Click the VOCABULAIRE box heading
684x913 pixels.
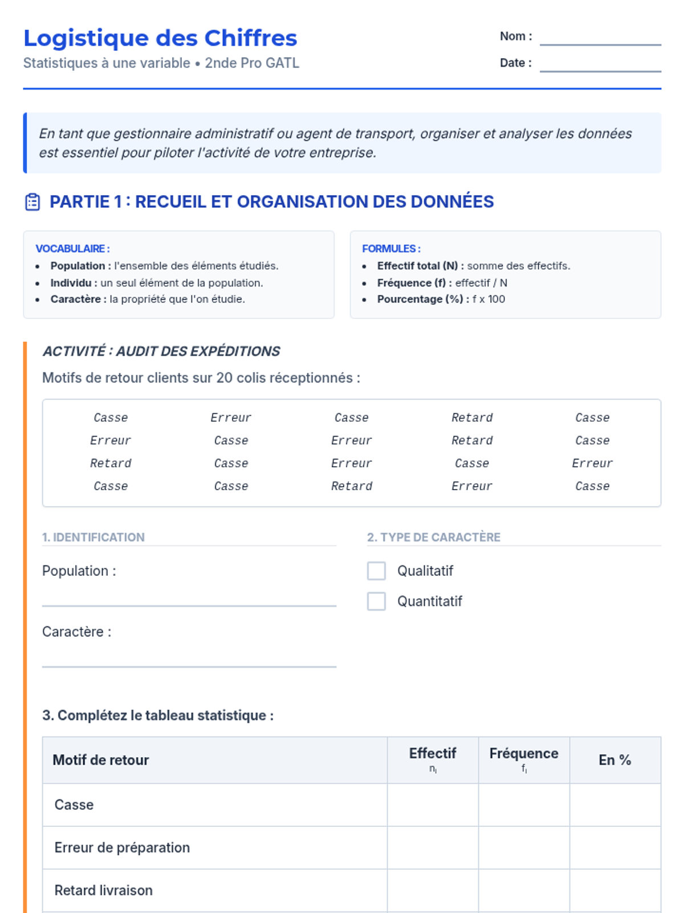pos(72,249)
